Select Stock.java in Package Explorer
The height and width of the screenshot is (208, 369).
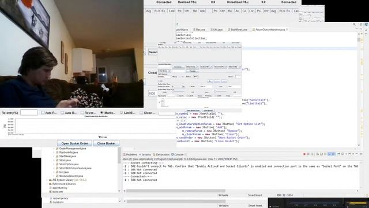(x=65, y=160)
